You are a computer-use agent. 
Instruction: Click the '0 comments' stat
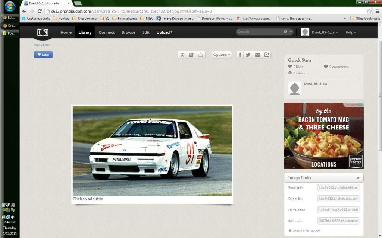point(336,67)
